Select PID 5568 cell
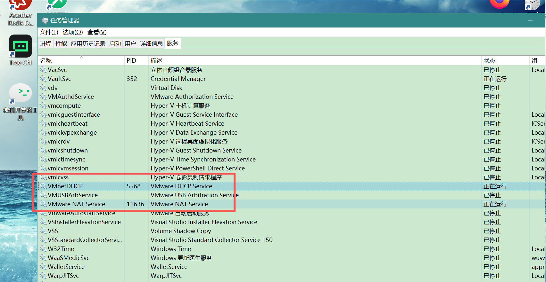Viewport: 546px width, 282px height. (134, 186)
